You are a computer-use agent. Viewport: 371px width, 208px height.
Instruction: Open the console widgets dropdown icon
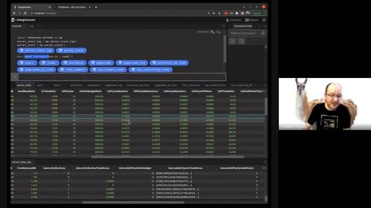tap(219, 32)
